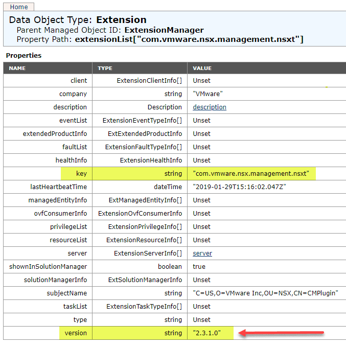Select the shownInSolutionManager property name
346x347 pixels.
pyautogui.click(x=48, y=266)
